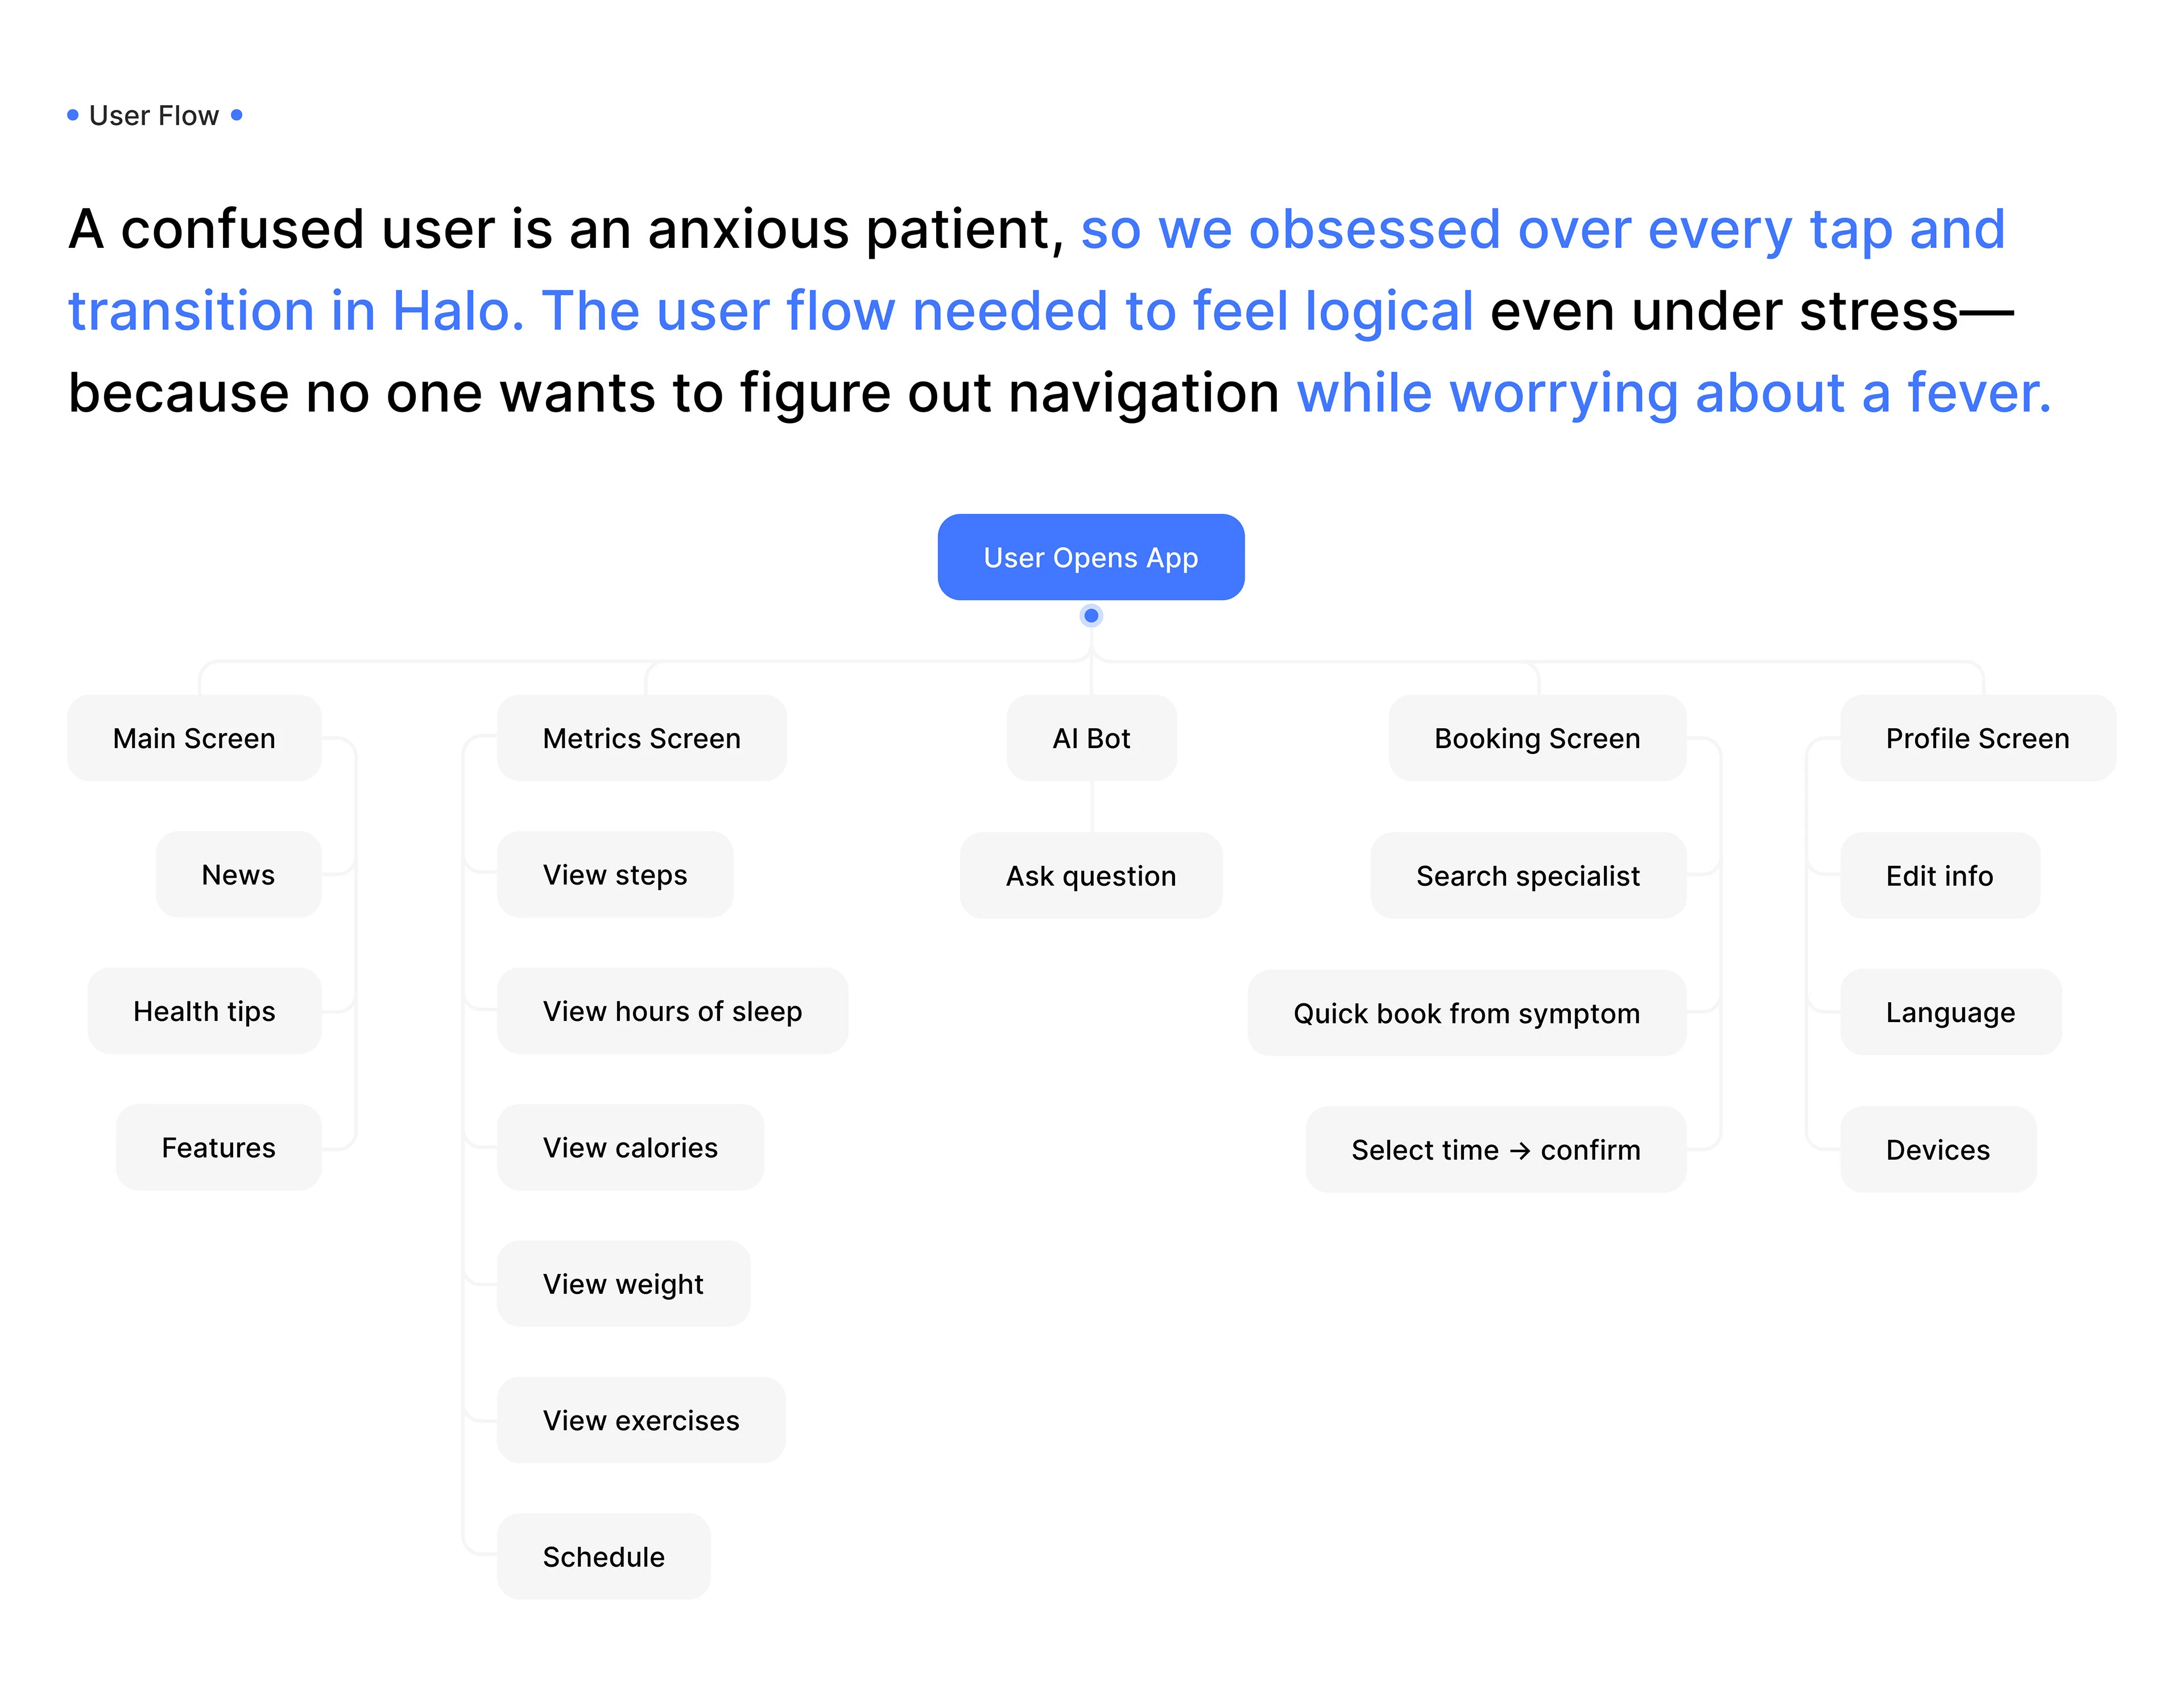The image size is (2184, 1694).
Task: Click the blue connector dot below User Opens App
Action: 1091,616
